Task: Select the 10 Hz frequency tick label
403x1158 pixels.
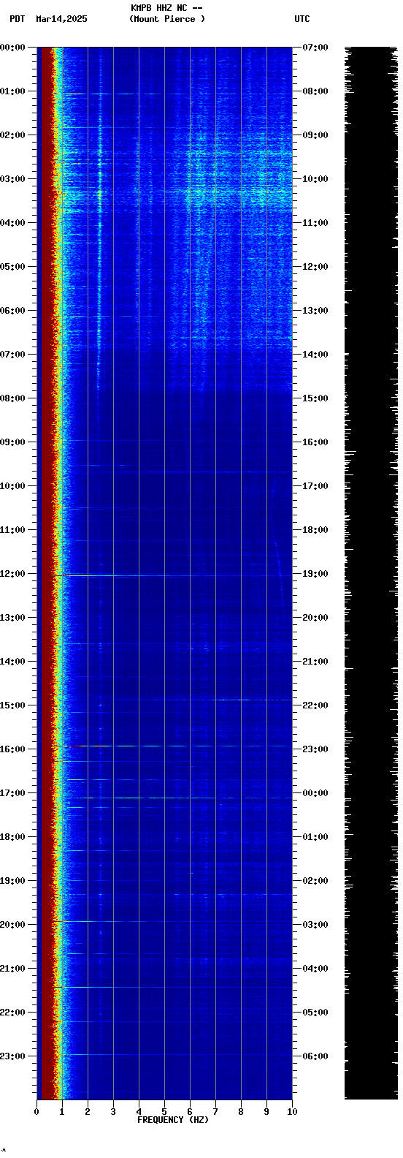Action: click(292, 1112)
